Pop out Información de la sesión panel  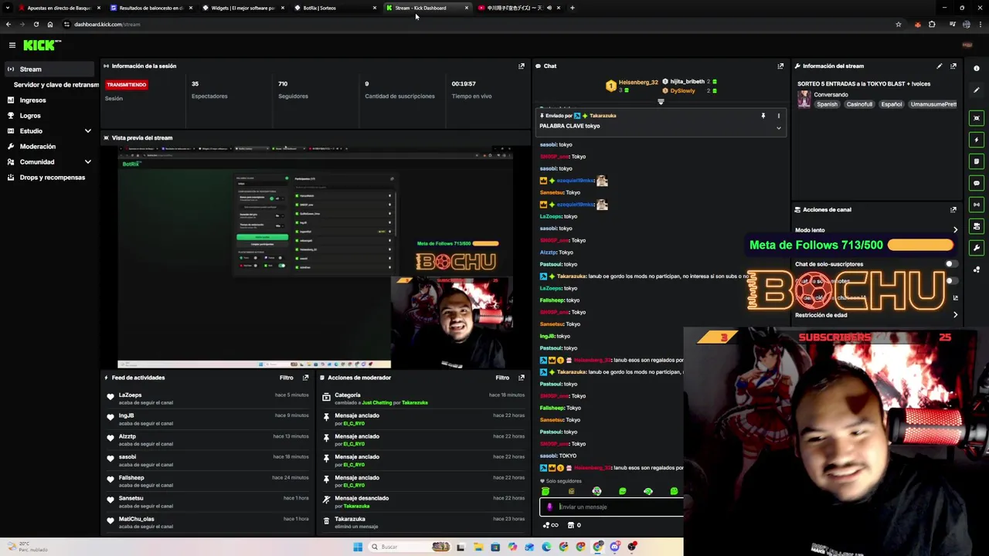521,66
